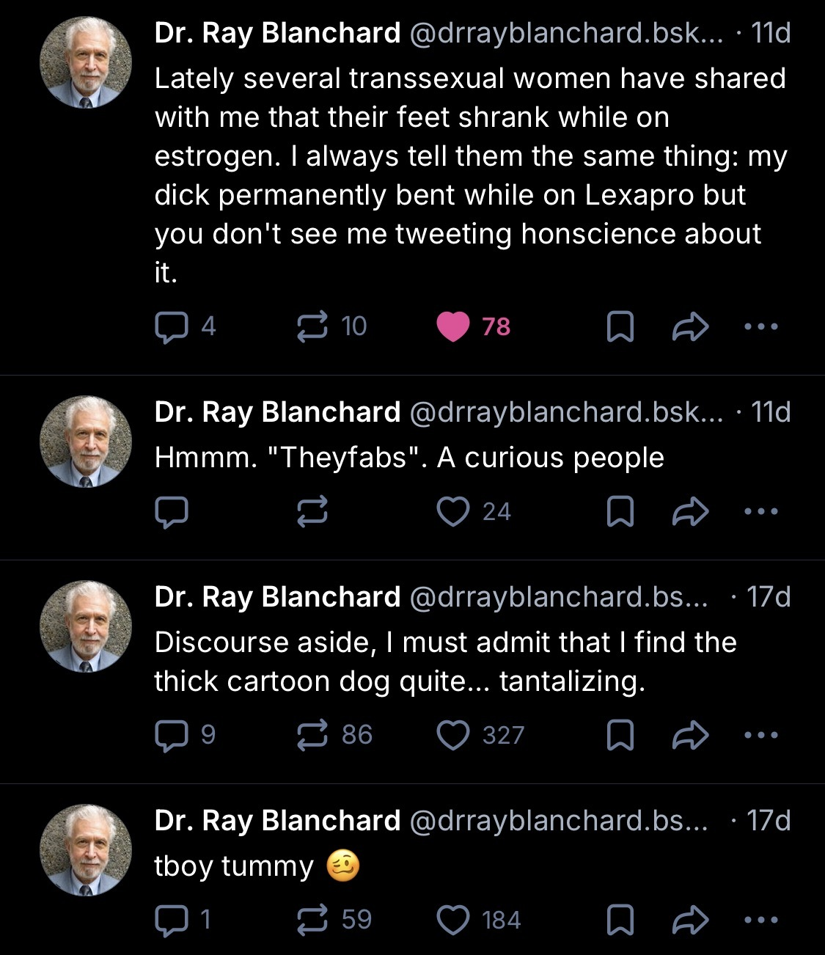The image size is (825, 955).
Task: Repost the post with 10 reposts
Action: click(x=312, y=327)
